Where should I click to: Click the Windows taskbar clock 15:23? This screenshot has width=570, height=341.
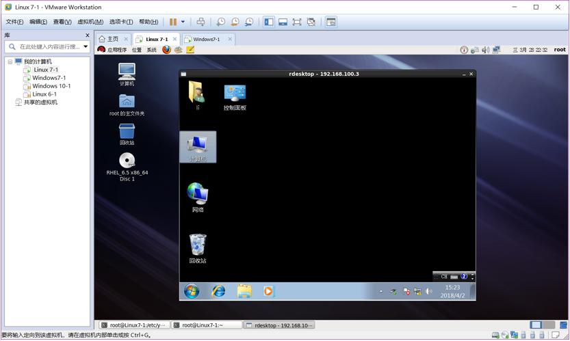[x=452, y=291]
